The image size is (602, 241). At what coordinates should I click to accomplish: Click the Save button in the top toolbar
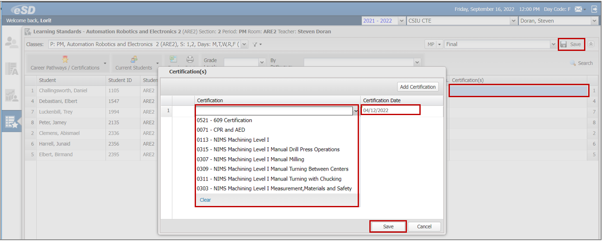click(571, 44)
